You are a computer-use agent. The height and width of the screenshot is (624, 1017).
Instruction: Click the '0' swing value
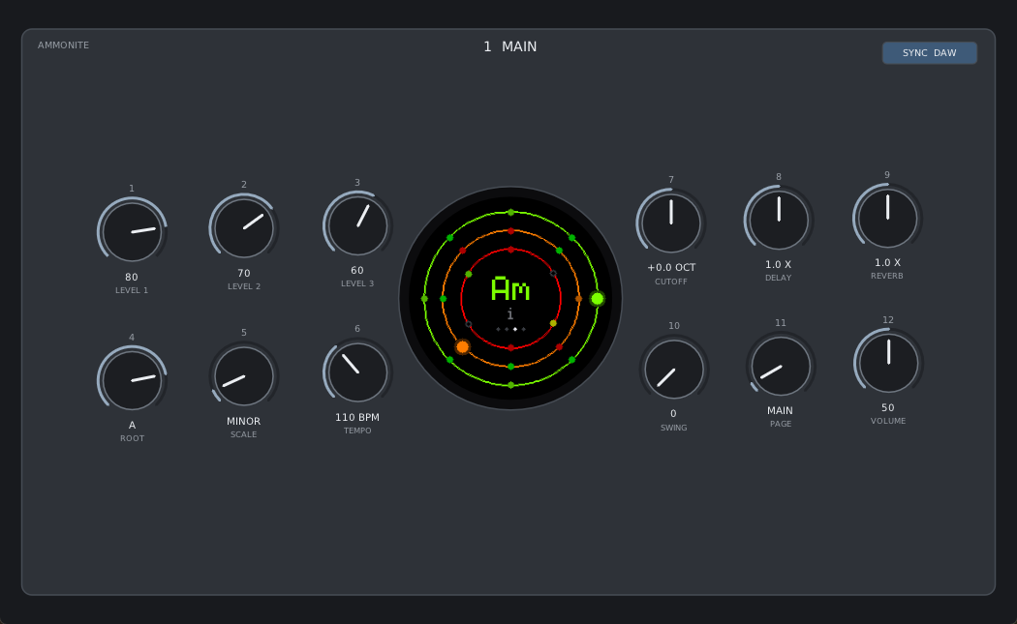(673, 413)
